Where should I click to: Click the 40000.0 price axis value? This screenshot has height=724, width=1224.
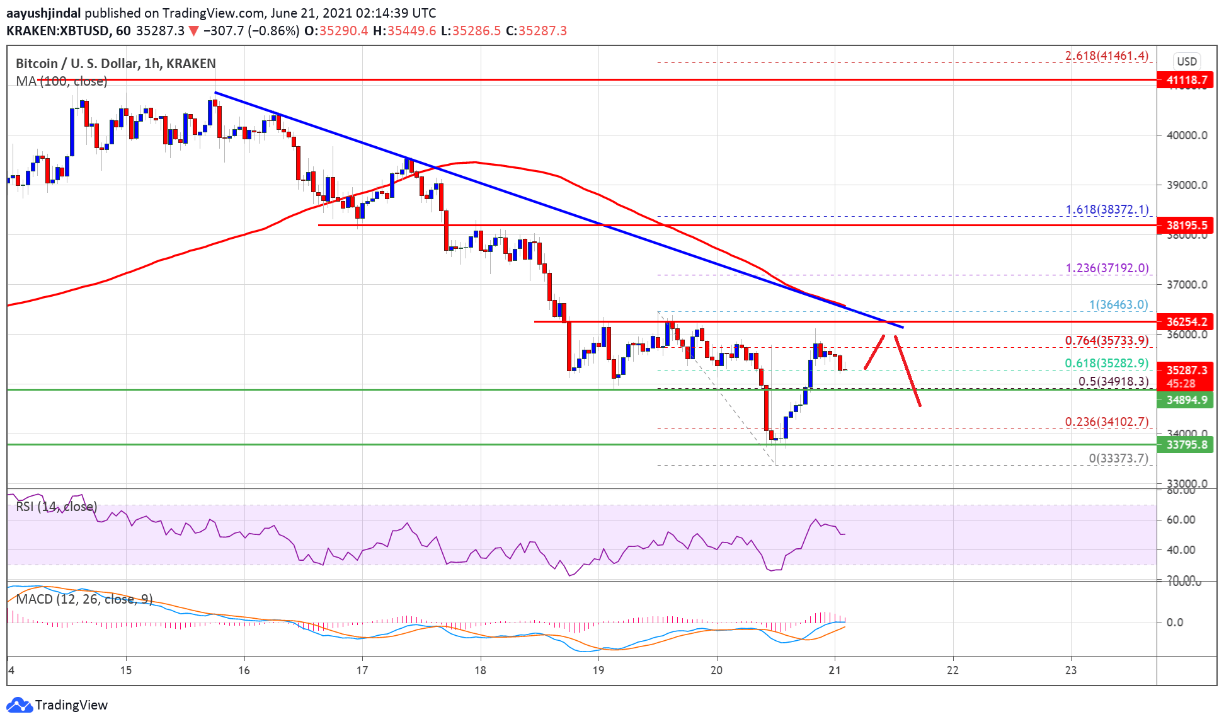(1187, 135)
